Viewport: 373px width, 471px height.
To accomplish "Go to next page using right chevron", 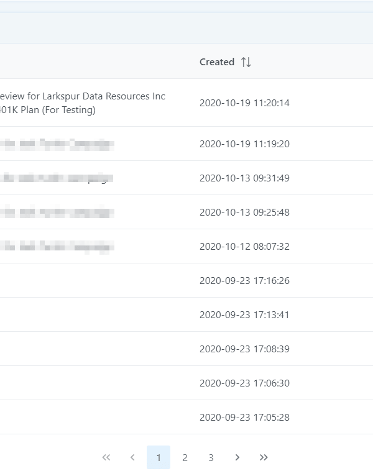I will point(237,457).
